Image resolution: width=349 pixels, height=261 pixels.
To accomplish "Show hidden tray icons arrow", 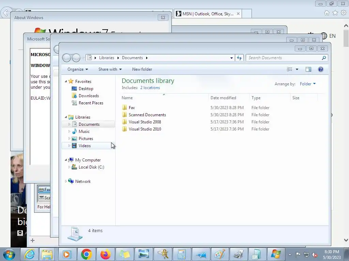I will [290, 255].
